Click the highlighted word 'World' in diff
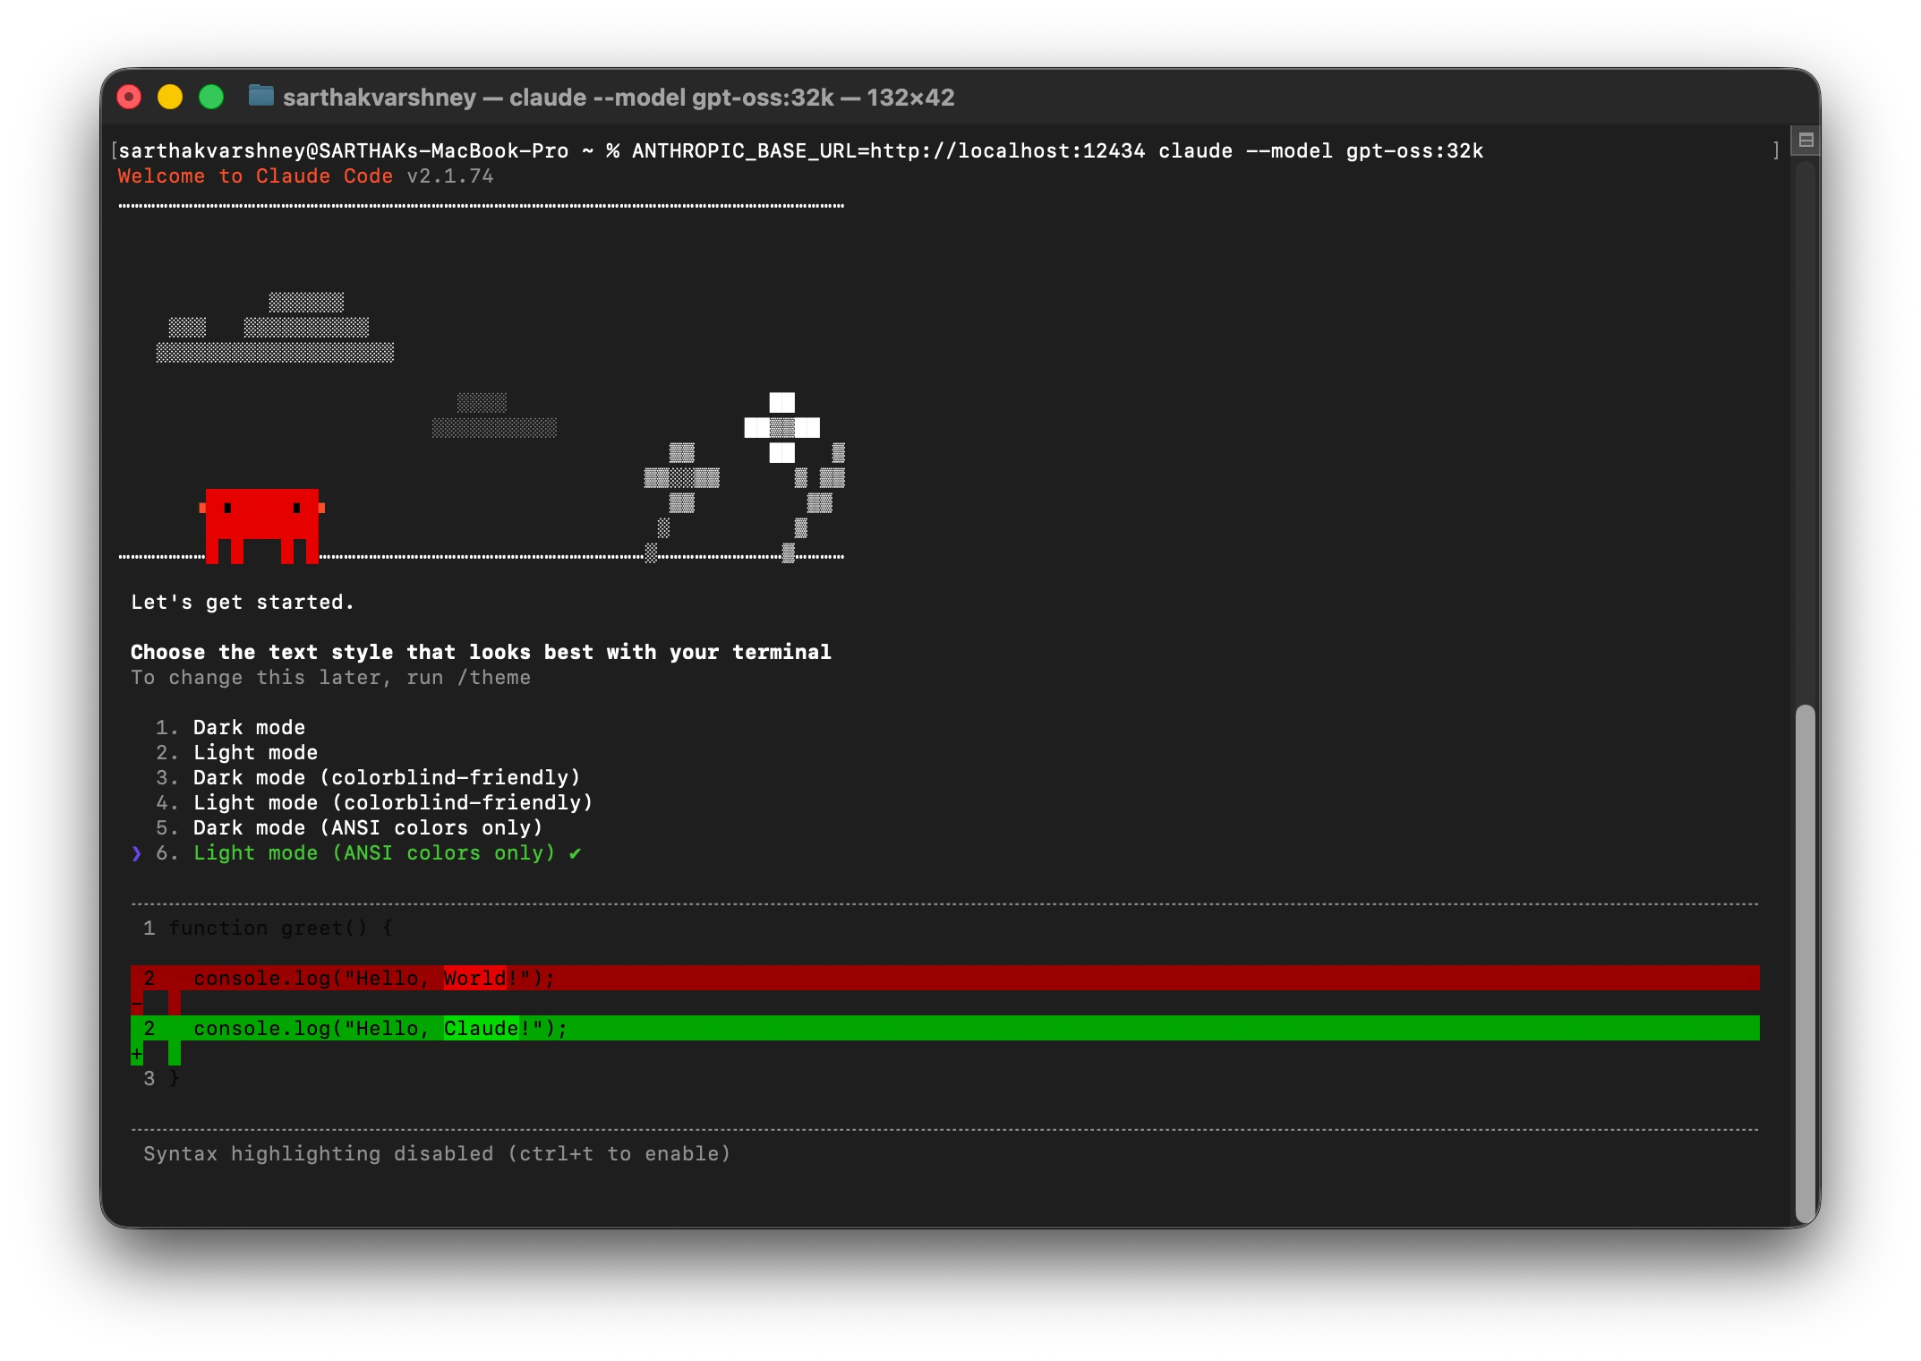The image size is (1921, 1361). point(474,979)
